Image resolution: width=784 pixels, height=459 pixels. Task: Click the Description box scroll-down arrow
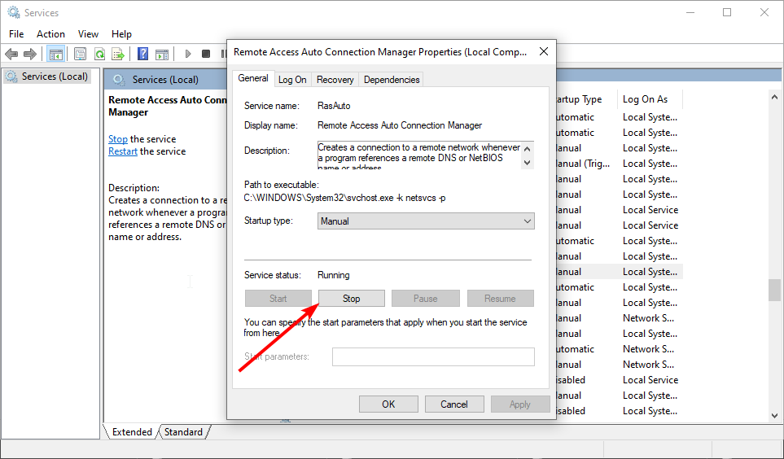click(x=527, y=163)
